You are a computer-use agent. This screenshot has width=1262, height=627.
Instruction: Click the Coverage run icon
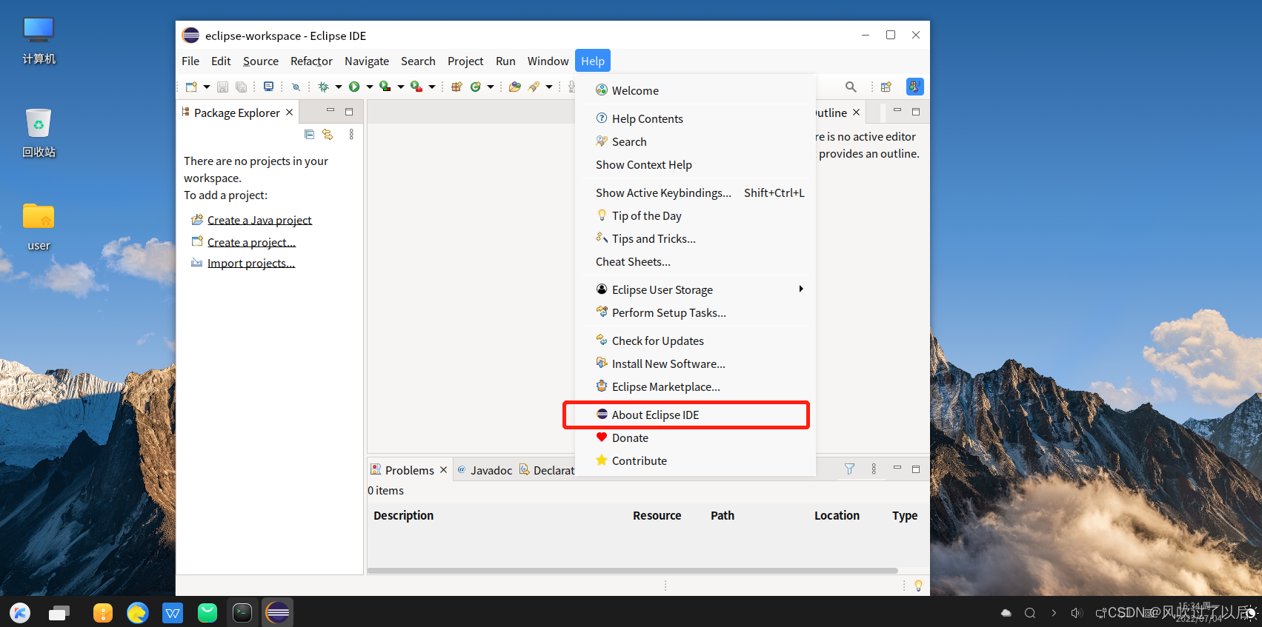[385, 87]
